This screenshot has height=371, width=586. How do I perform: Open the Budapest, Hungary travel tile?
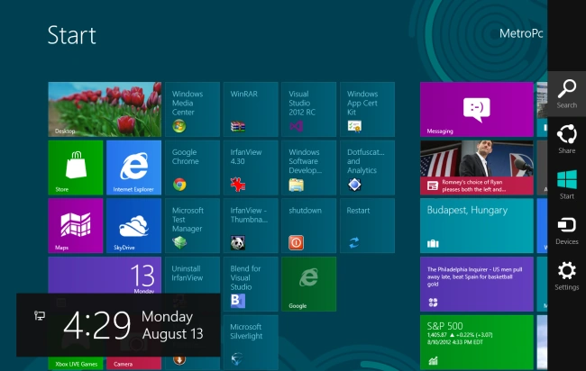(477, 226)
